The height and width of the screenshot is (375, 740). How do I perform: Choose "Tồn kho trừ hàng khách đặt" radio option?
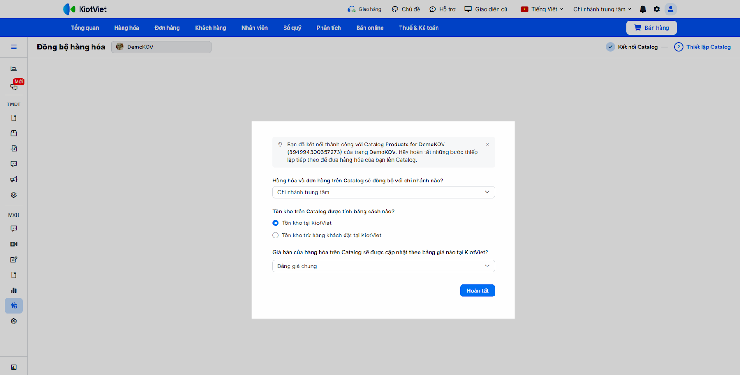point(276,236)
